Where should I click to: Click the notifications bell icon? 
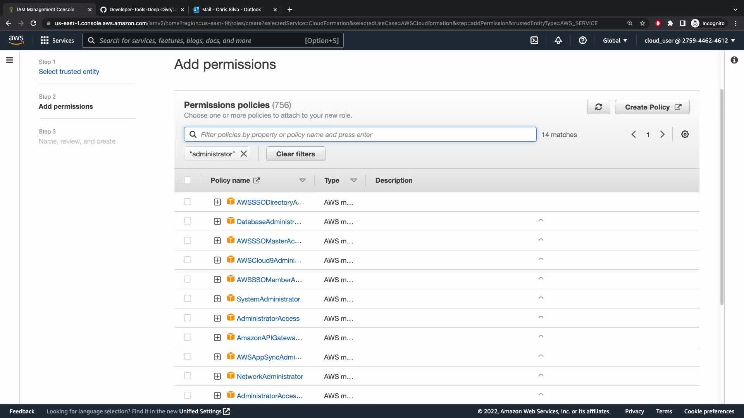tap(558, 40)
